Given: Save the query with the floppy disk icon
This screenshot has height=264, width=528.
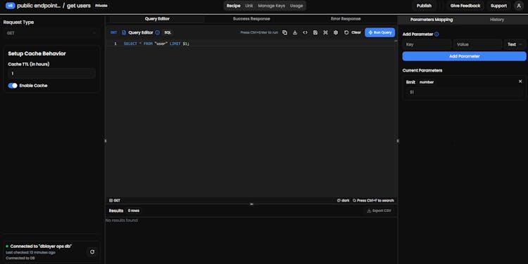Looking at the screenshot, I should [x=315, y=32].
